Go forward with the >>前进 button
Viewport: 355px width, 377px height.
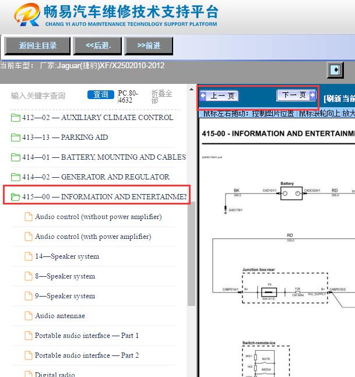[149, 45]
